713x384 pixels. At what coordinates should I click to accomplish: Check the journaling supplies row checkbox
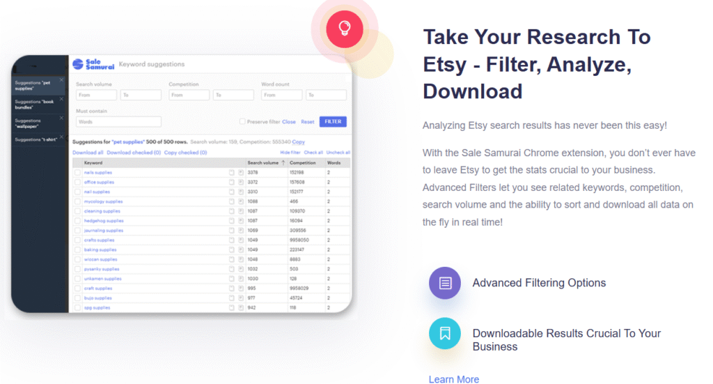click(x=78, y=230)
